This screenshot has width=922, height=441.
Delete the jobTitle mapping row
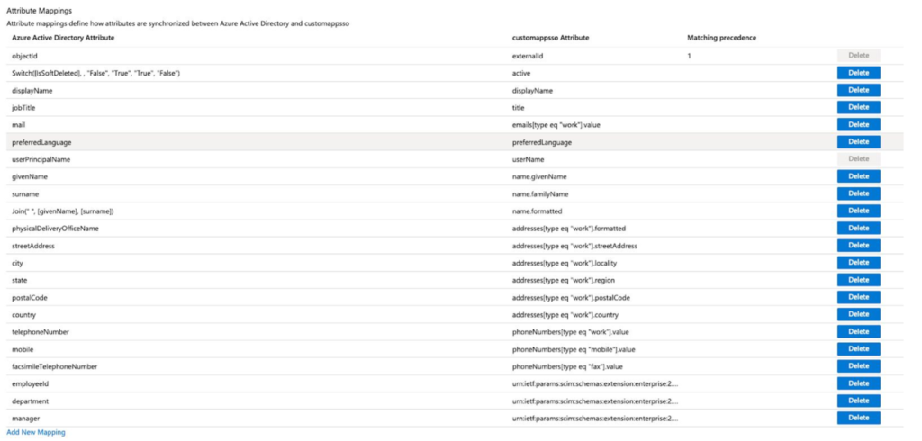[x=858, y=107]
